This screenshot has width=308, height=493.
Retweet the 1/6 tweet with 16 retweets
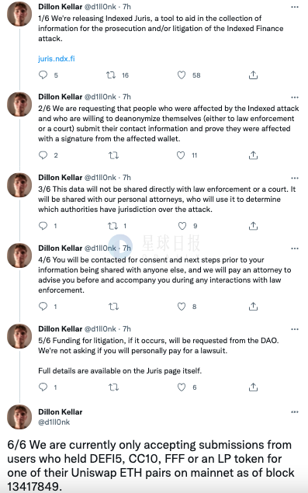111,75
